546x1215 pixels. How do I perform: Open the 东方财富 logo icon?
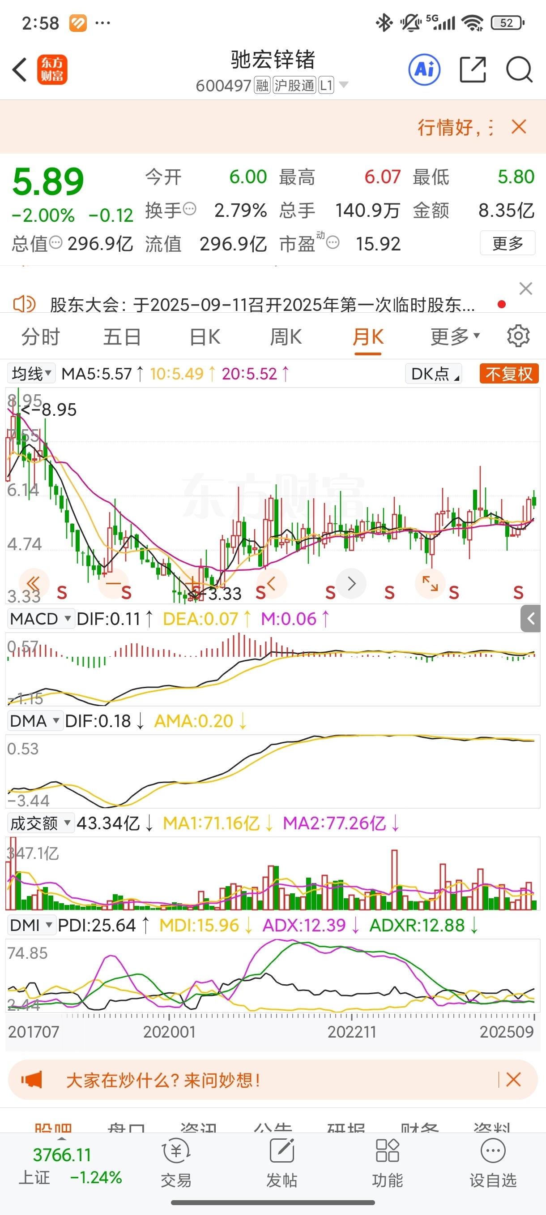pos(52,70)
